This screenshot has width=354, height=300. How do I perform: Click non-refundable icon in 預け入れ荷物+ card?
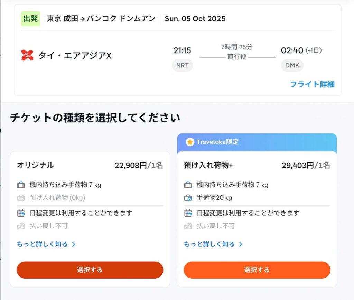click(188, 226)
